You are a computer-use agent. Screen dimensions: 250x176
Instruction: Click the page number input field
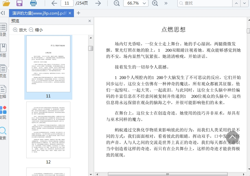(67, 3)
